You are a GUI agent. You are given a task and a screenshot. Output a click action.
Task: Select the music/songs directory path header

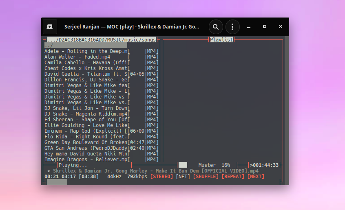point(102,39)
